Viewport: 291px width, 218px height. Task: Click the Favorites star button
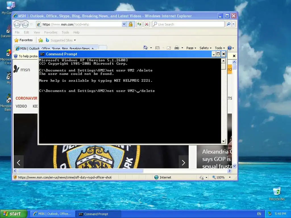coord(23,40)
